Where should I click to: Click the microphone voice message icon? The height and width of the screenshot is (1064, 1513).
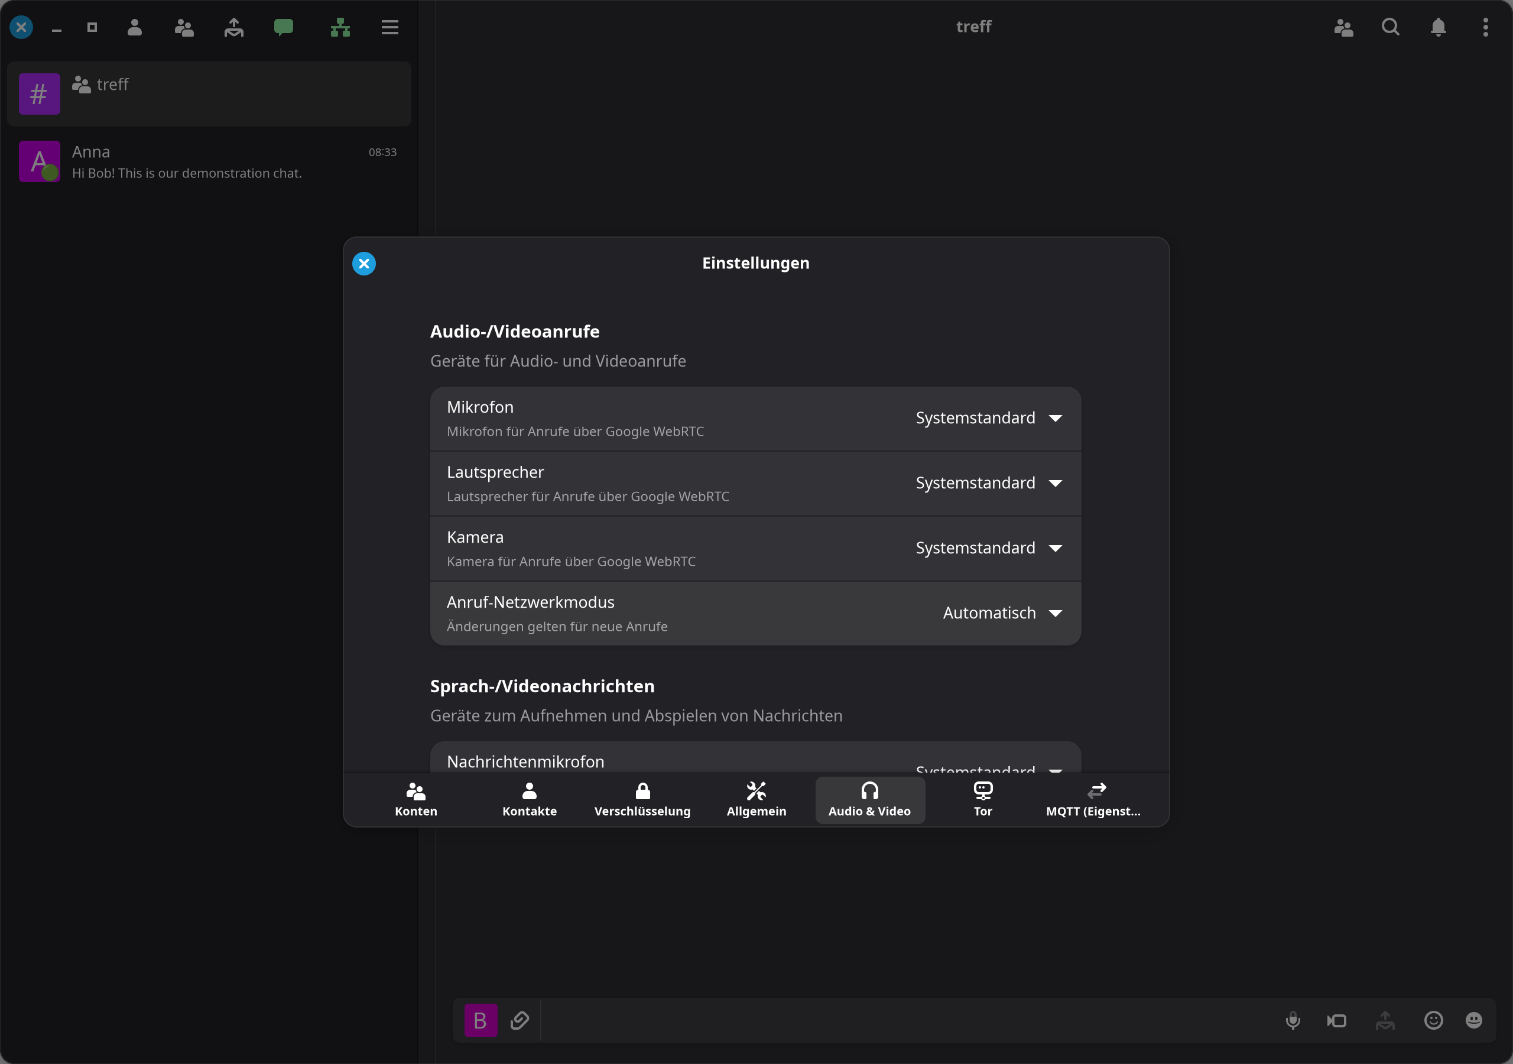click(1293, 1020)
